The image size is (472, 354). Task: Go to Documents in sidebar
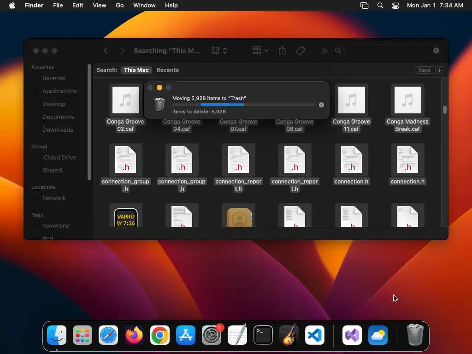point(58,117)
